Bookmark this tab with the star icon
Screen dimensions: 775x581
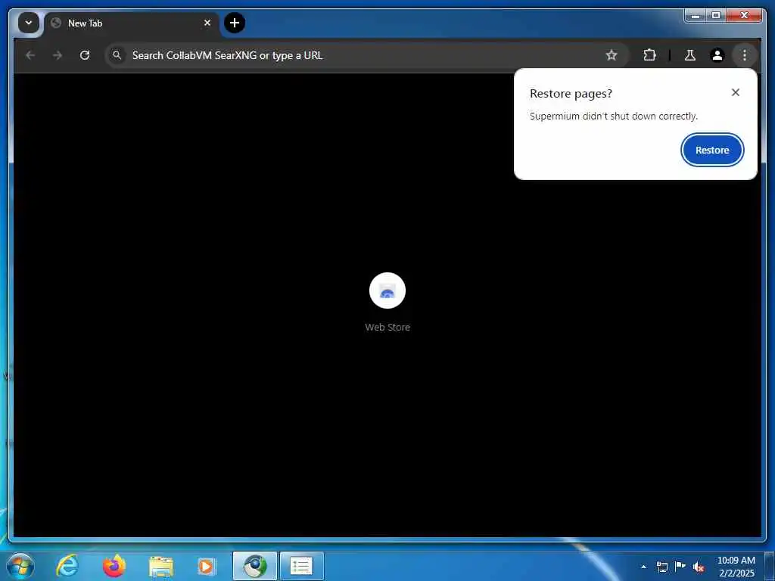click(x=612, y=55)
